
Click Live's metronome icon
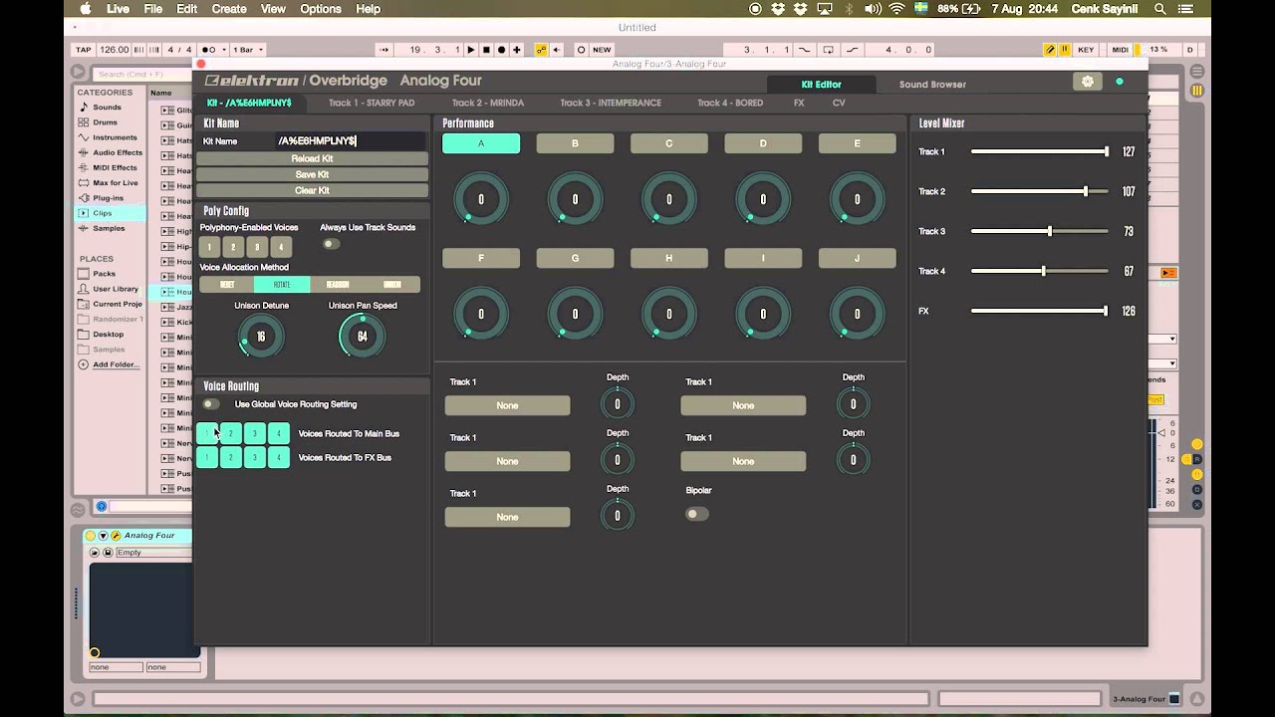pos(209,49)
